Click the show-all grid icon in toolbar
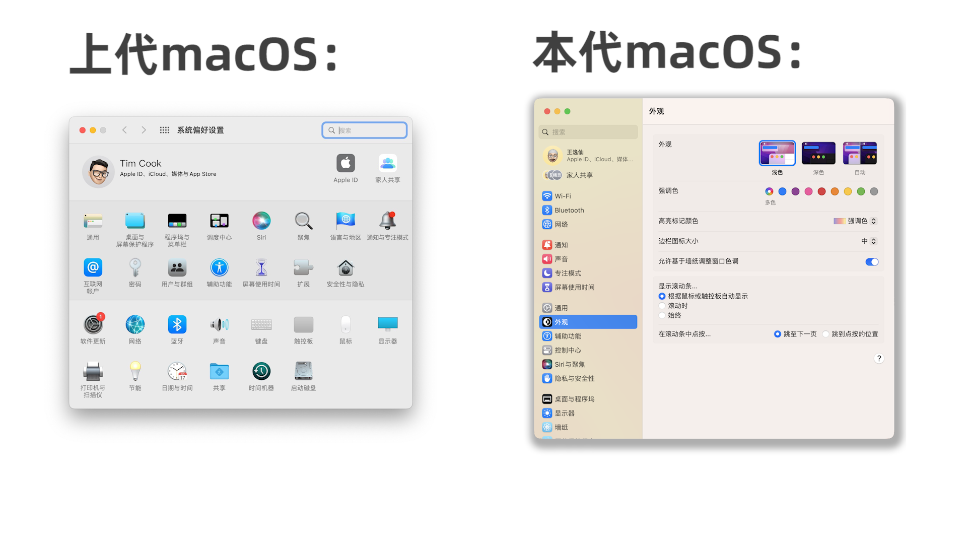Screen dimensions: 967x544 [x=164, y=130]
